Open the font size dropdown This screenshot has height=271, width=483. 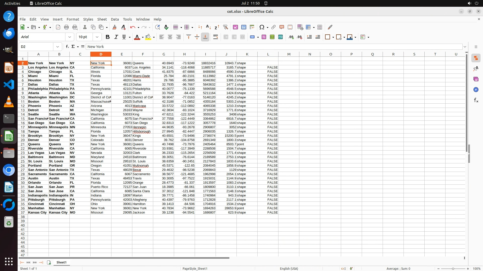click(97, 37)
